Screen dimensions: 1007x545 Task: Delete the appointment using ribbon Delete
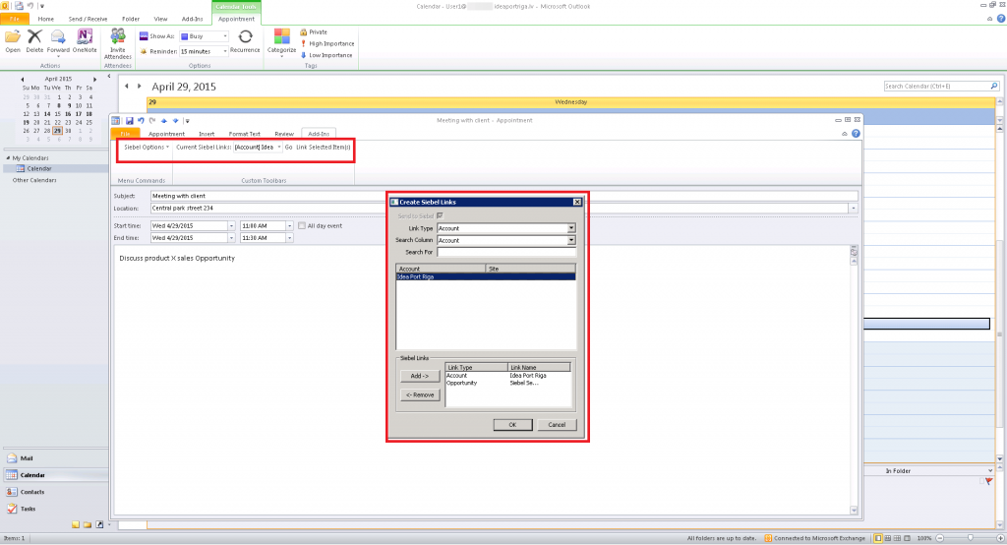[x=34, y=40]
